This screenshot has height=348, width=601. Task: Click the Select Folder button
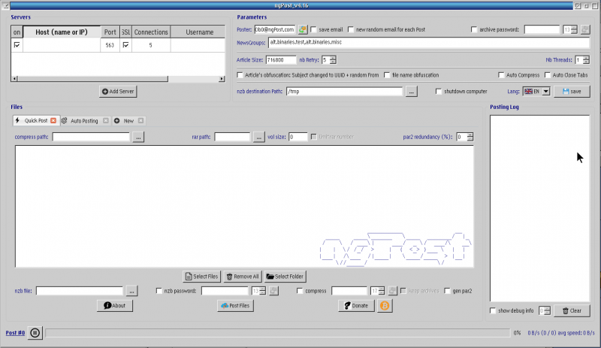click(285, 277)
